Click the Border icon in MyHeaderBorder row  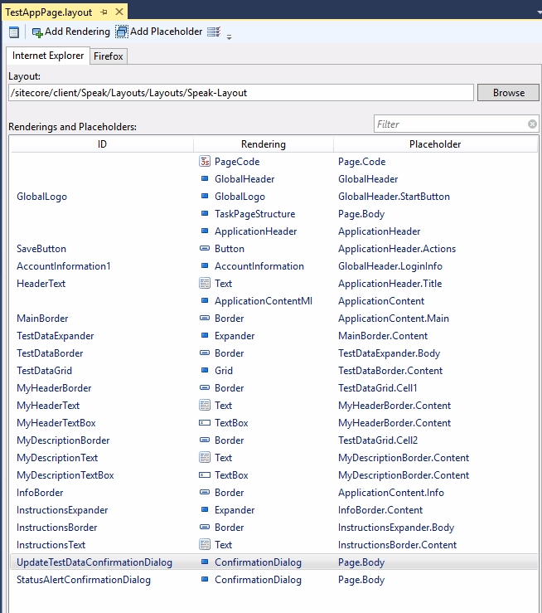(x=205, y=388)
